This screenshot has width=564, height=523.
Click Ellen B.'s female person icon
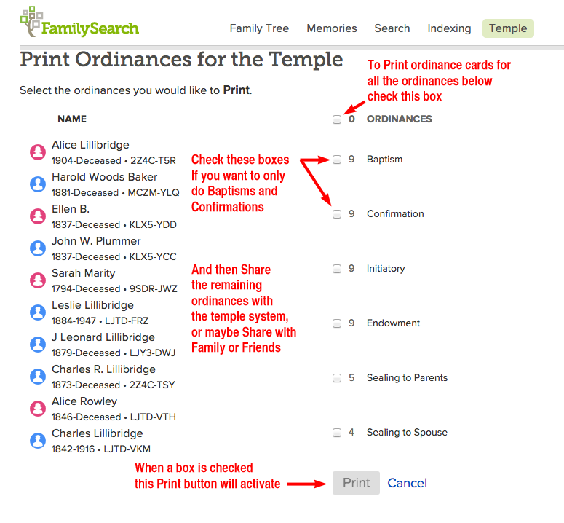pos(38,216)
